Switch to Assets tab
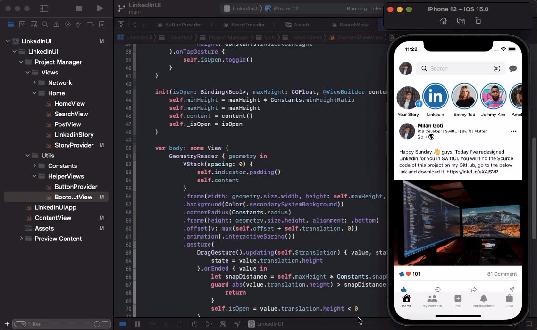Screen dimensions: 537x330 (298, 25)
